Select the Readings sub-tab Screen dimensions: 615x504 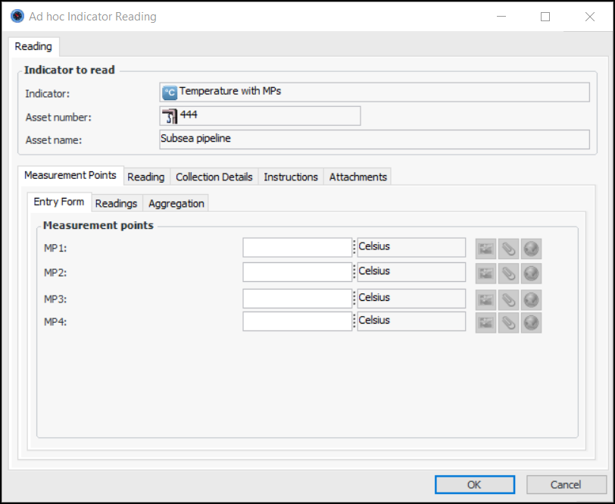point(116,203)
